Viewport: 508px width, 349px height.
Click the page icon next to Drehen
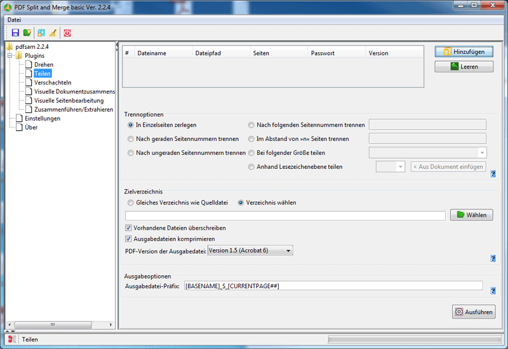29,65
